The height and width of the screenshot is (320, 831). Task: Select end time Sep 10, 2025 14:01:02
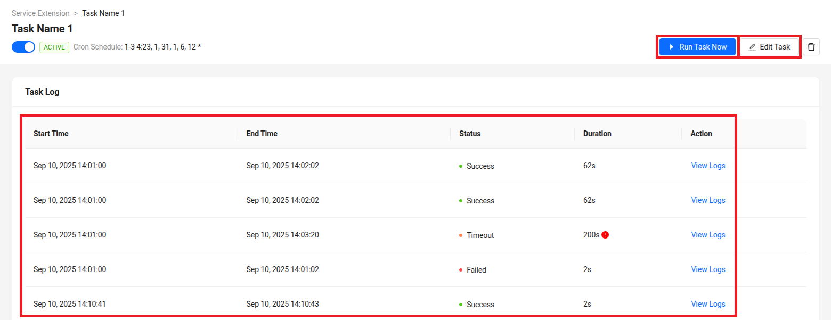point(283,269)
